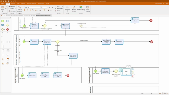Select the Intermediate Event shape in palette
Image resolution: width=169 pixels, height=95 pixels.
pos(2,29)
